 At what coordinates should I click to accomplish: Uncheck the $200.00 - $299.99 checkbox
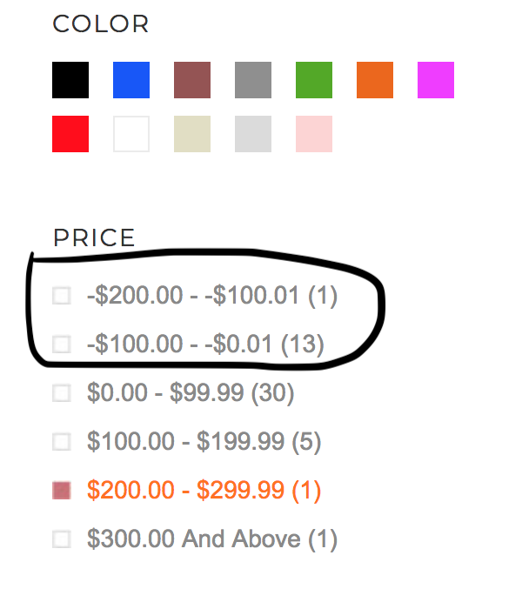point(61,491)
